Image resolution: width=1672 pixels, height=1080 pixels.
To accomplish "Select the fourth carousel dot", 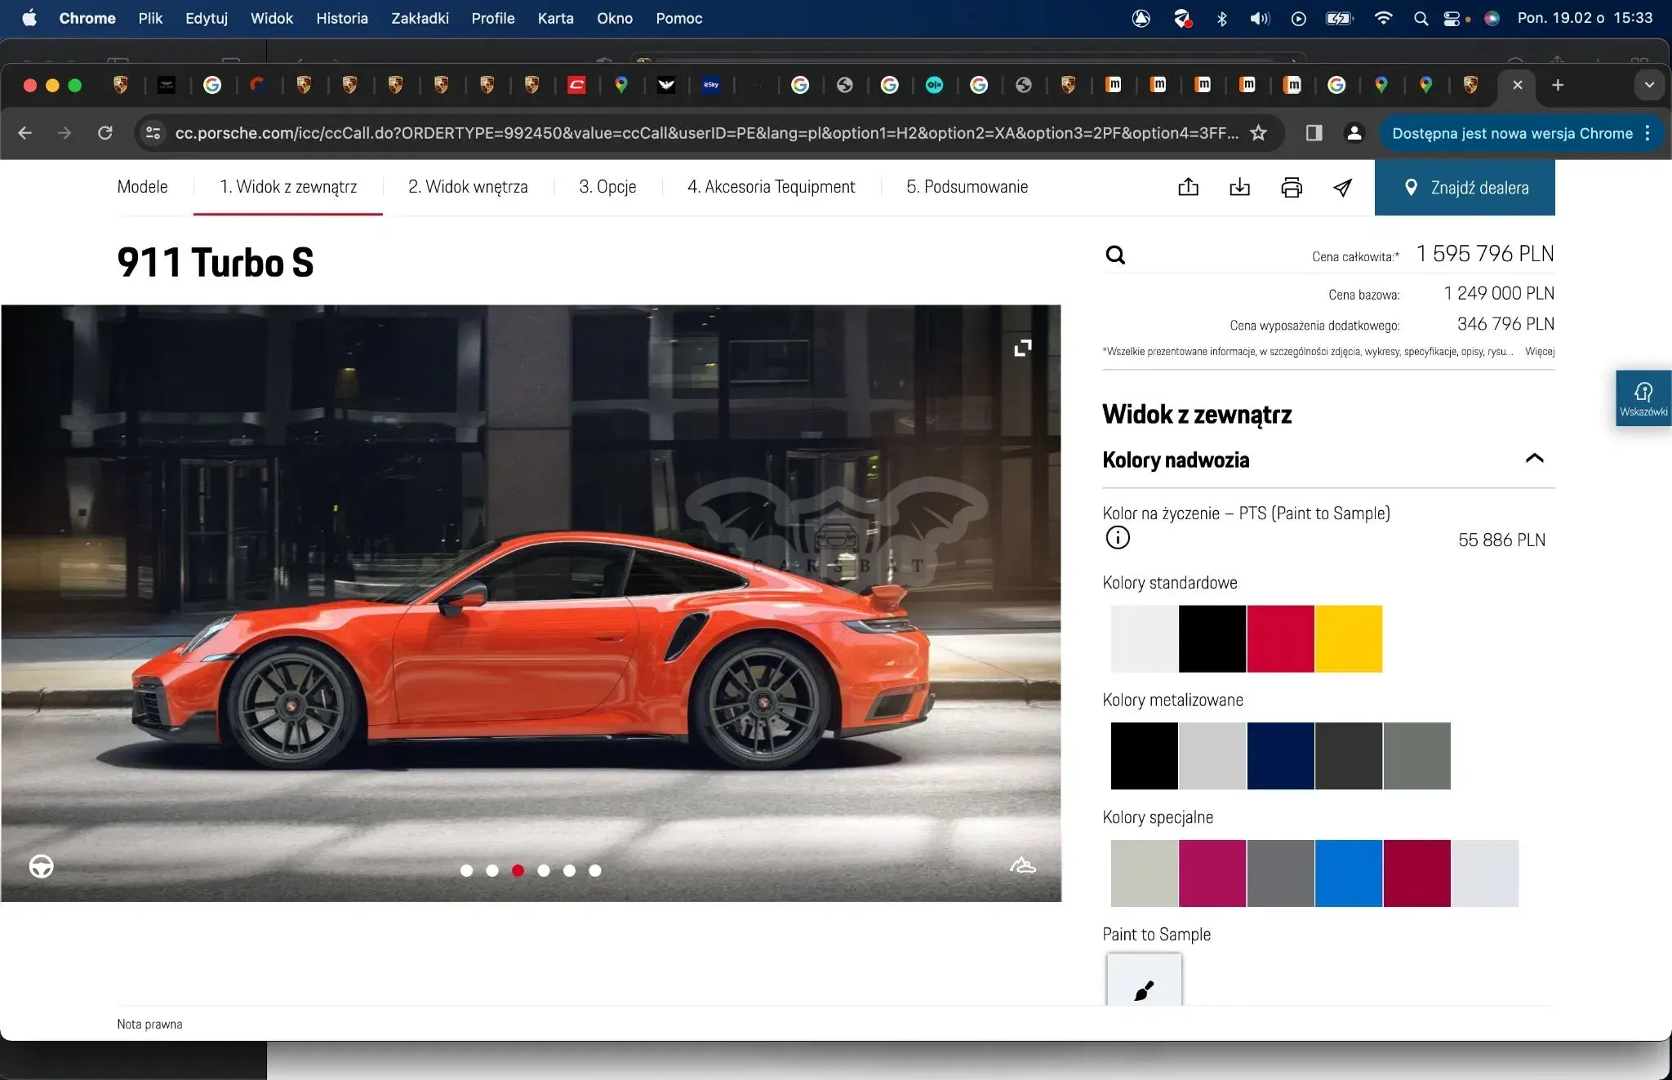I will [x=544, y=870].
